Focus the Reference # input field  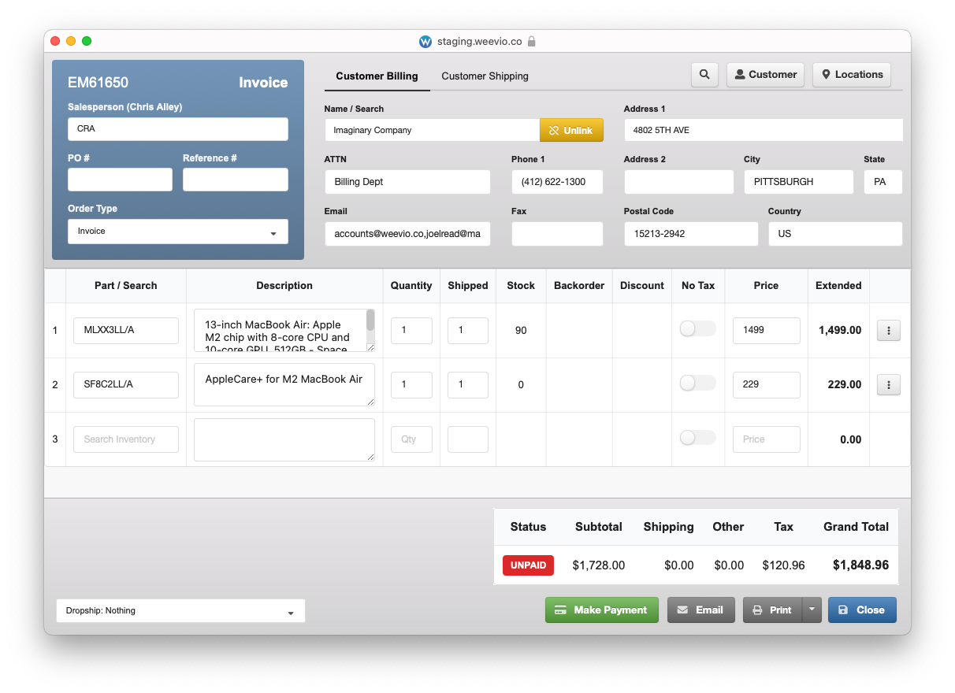tap(236, 180)
